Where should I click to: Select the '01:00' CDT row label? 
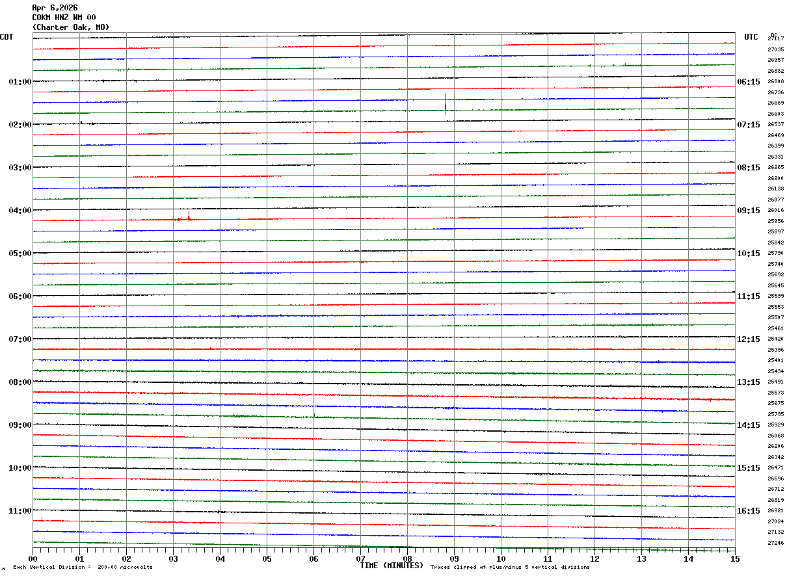pyautogui.click(x=20, y=82)
